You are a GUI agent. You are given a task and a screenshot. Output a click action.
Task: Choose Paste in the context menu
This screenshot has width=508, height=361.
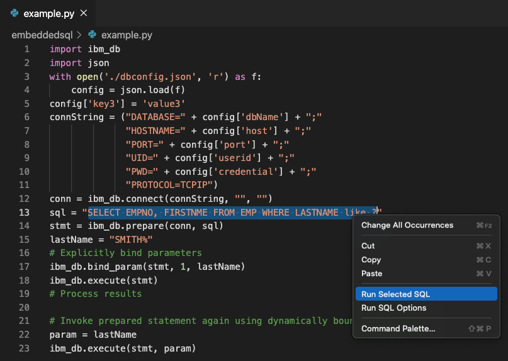426,274
